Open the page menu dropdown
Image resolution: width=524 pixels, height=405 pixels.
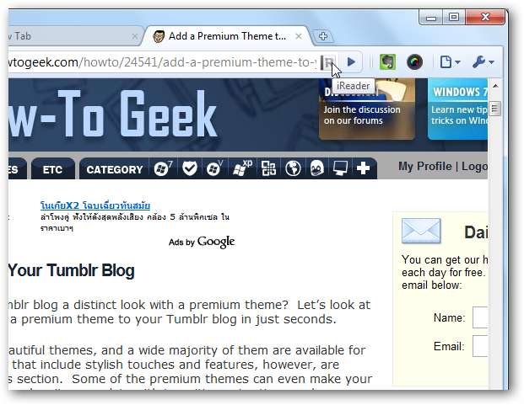click(450, 62)
